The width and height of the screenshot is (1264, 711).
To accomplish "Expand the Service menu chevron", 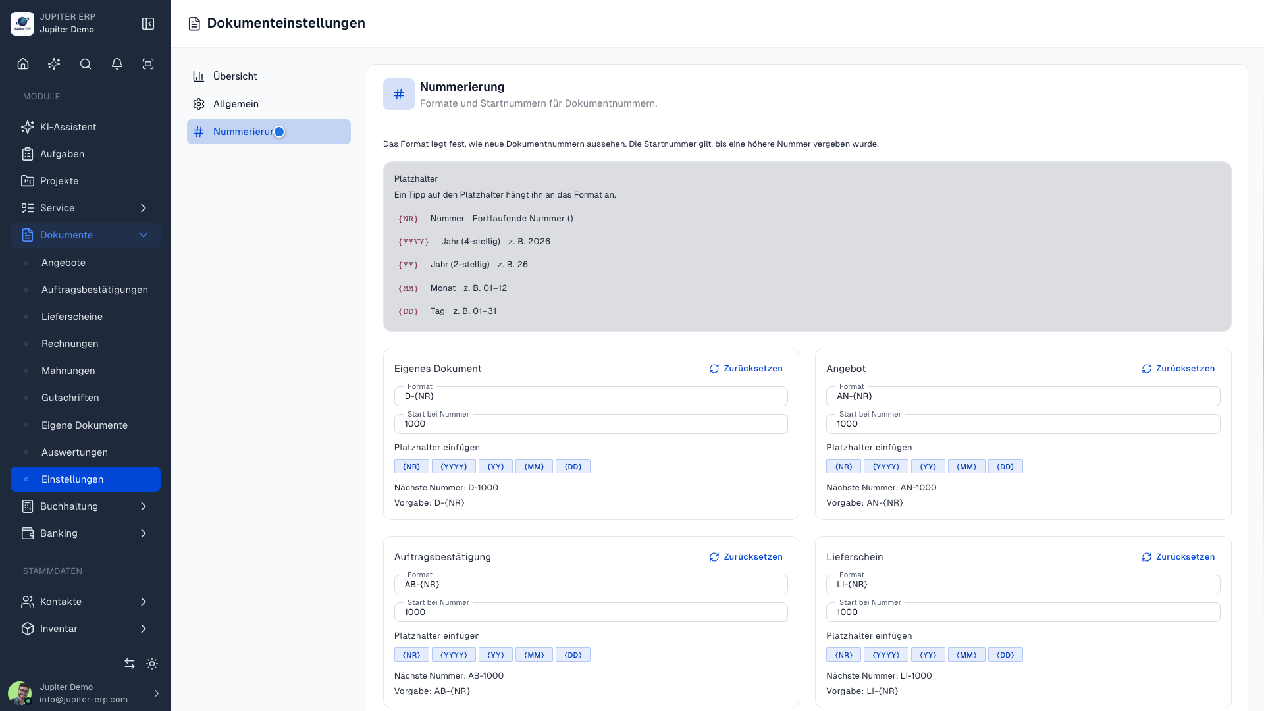I will [x=144, y=208].
